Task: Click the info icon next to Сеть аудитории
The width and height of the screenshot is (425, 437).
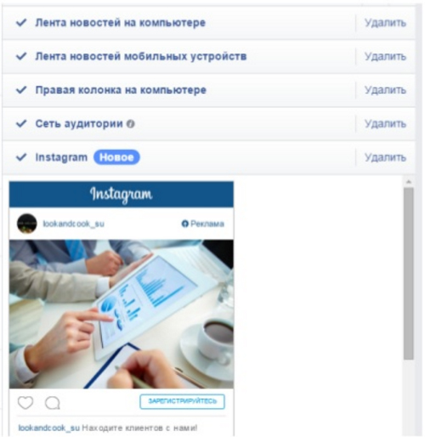Action: tap(130, 124)
